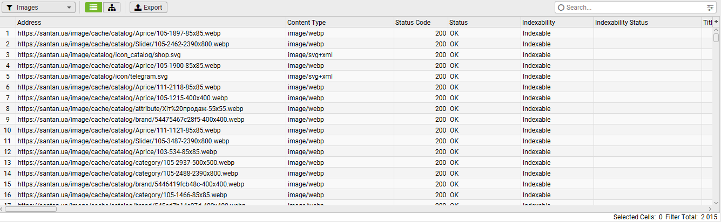
Task: Switch to tree structure view
Action: (x=112, y=8)
